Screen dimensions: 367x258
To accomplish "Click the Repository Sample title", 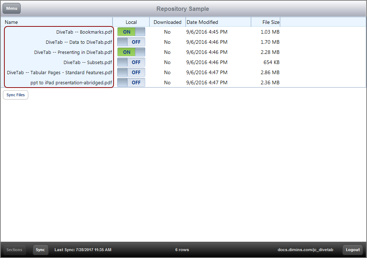I will [183, 9].
